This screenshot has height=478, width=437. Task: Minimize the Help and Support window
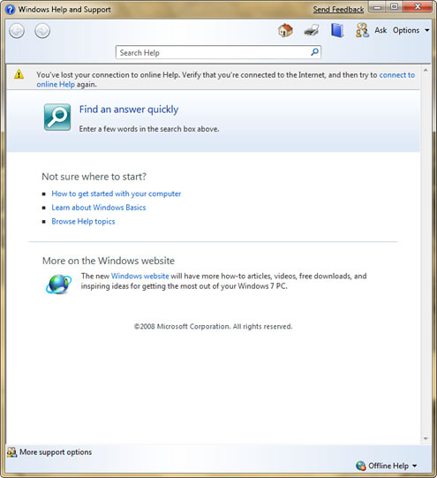pos(377,7)
